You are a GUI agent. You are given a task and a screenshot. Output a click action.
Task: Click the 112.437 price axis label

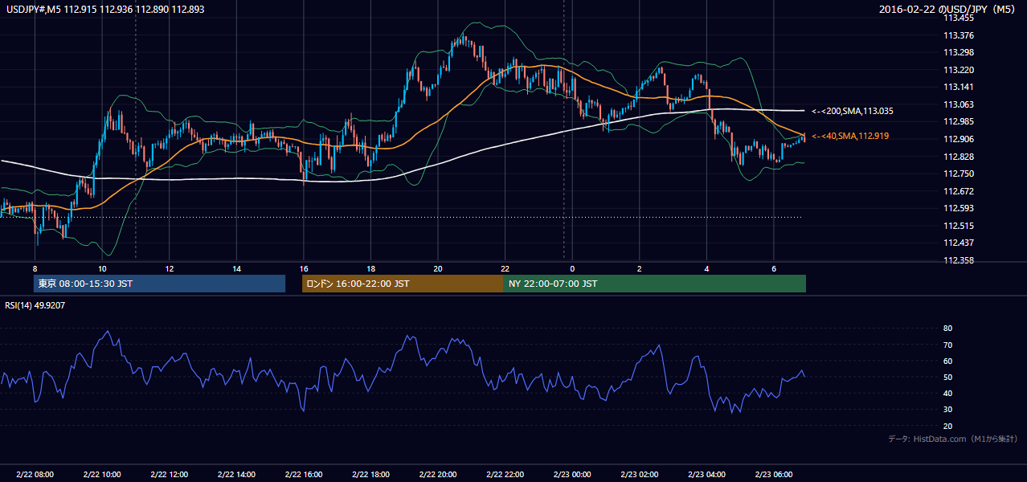pos(958,243)
